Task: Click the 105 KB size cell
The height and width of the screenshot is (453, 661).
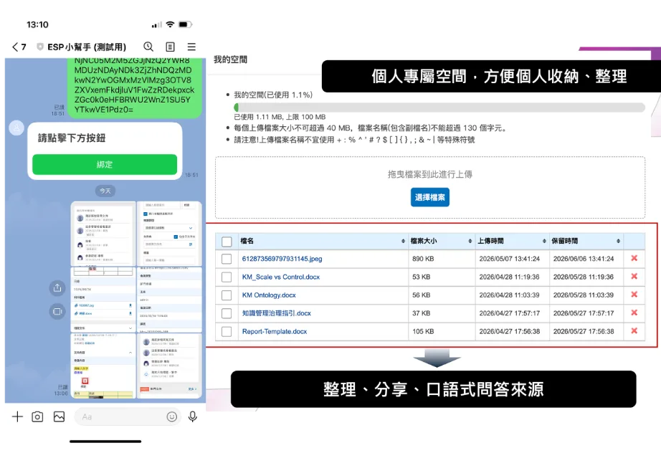Action: pyautogui.click(x=423, y=332)
